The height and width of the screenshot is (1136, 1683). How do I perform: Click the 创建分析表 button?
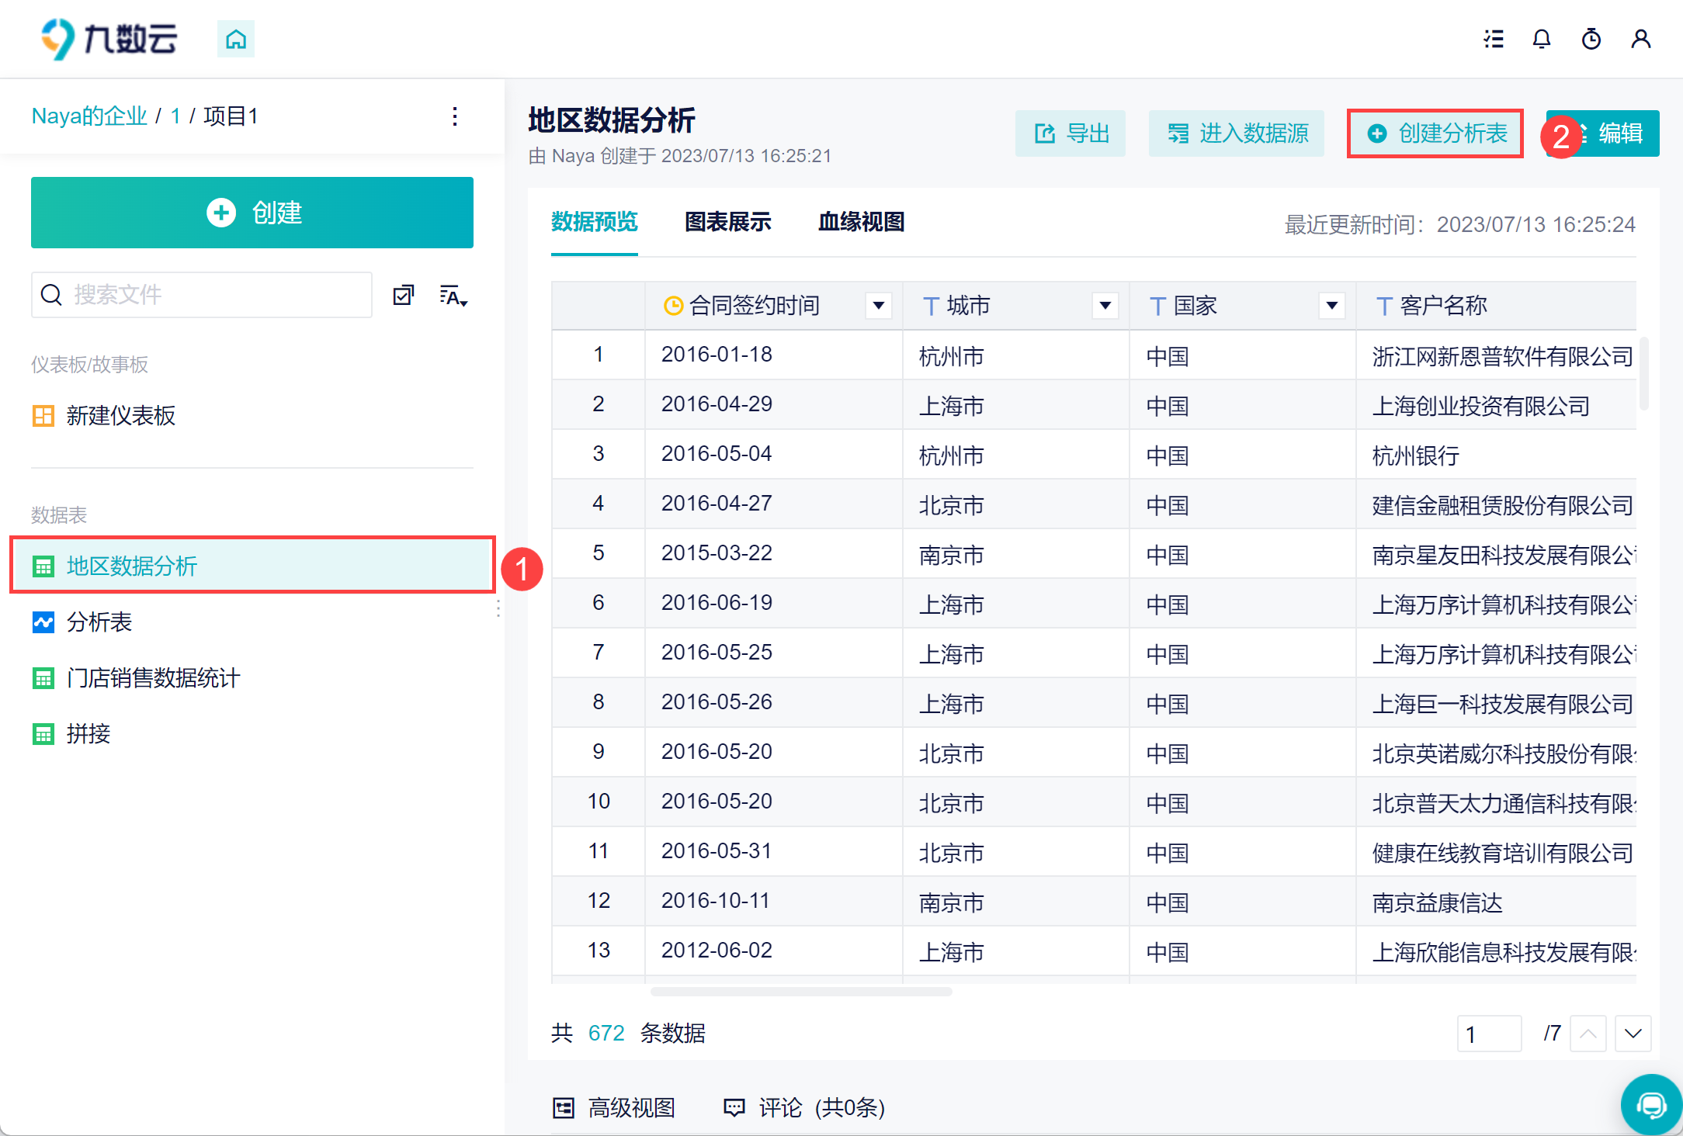[1435, 133]
